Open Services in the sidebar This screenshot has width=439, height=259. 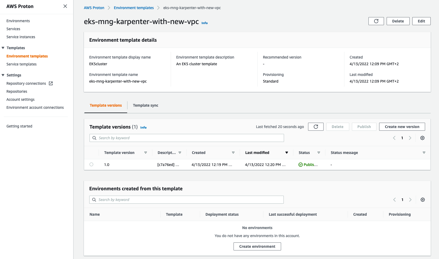click(x=13, y=29)
